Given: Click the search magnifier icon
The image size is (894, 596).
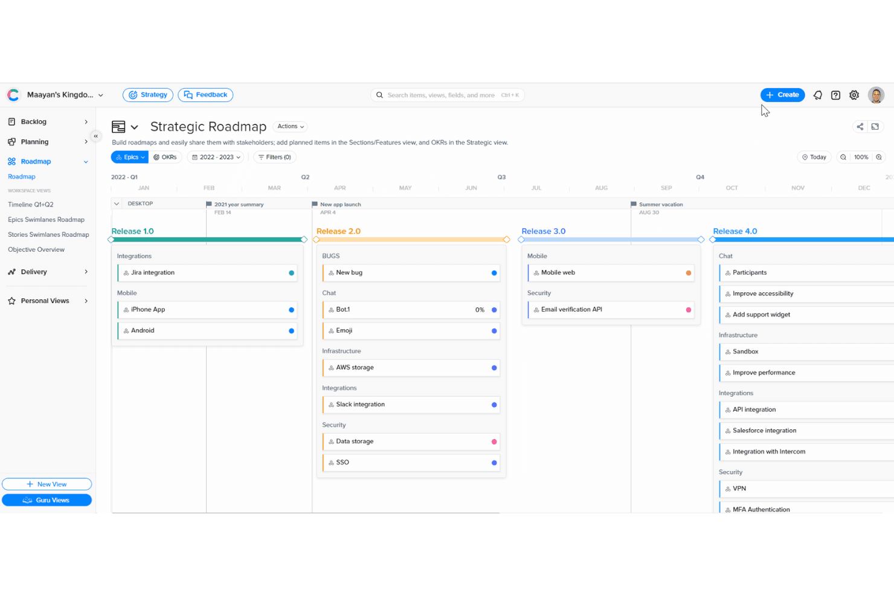Looking at the screenshot, I should (x=379, y=95).
